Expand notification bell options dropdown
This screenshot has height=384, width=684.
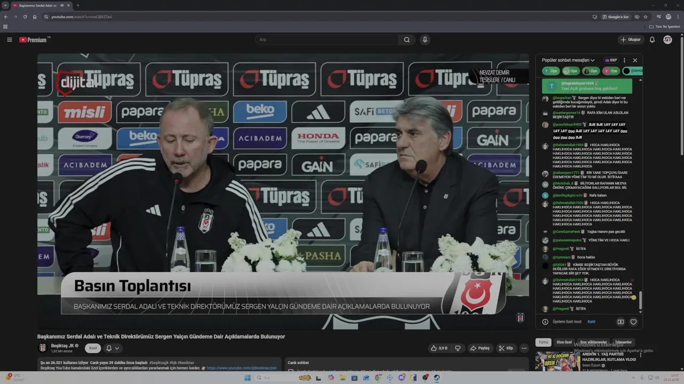pyautogui.click(x=117, y=348)
